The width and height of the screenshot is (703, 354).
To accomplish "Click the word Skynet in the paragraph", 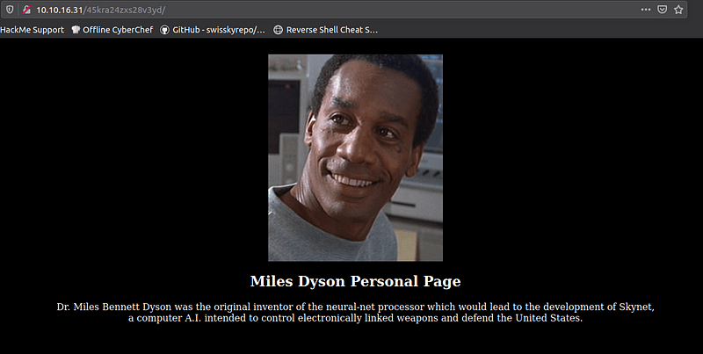I will tap(634, 307).
